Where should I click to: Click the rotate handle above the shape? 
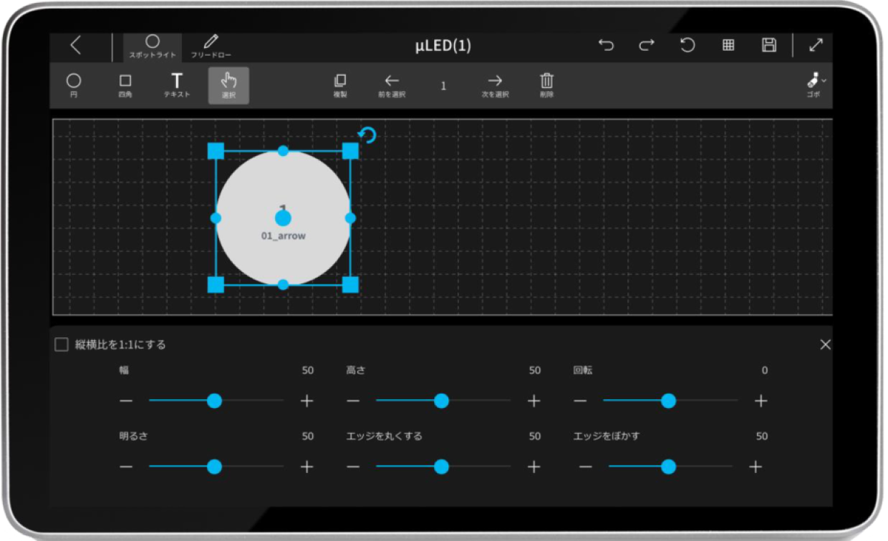tap(367, 135)
